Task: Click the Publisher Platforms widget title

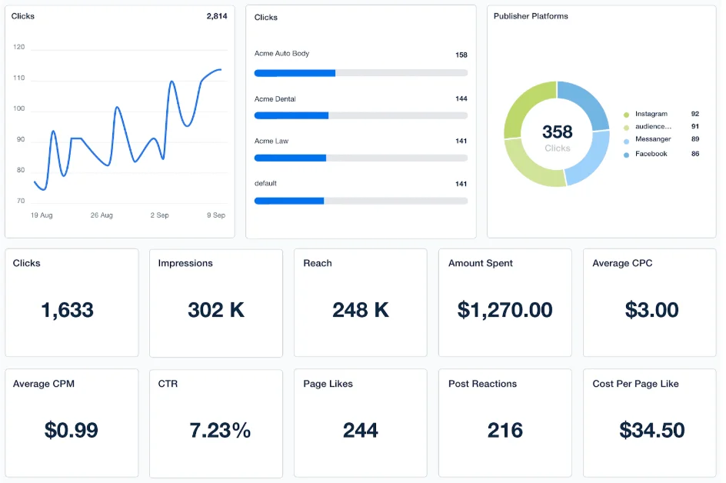Action: pos(531,16)
